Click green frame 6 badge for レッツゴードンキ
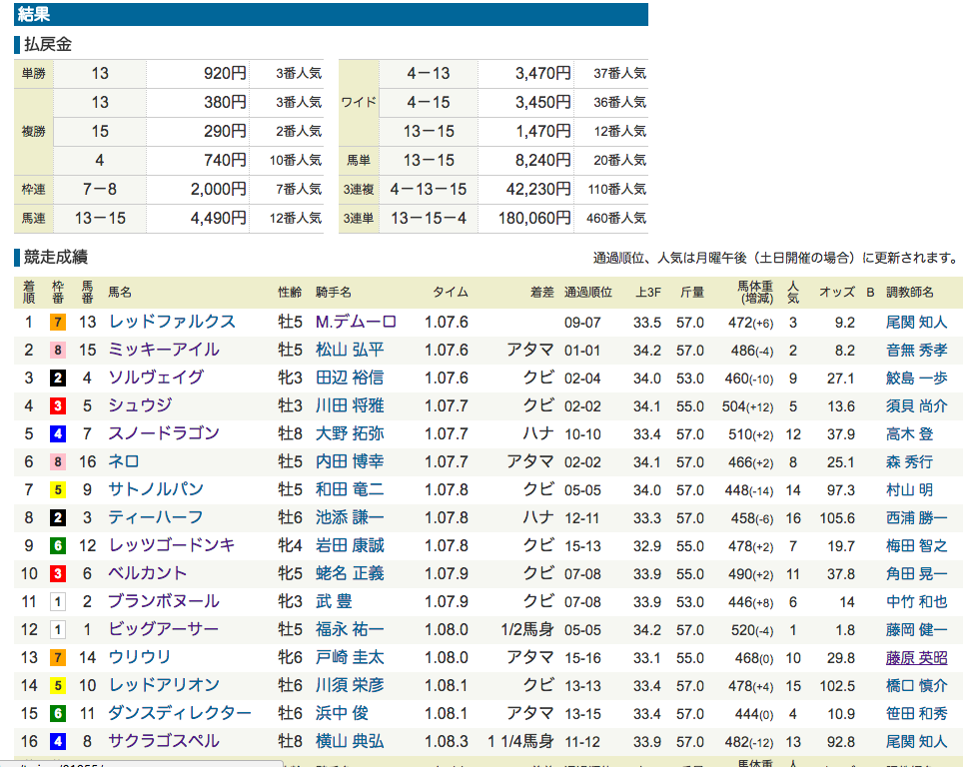Screen dimensions: 975x767 point(58,545)
